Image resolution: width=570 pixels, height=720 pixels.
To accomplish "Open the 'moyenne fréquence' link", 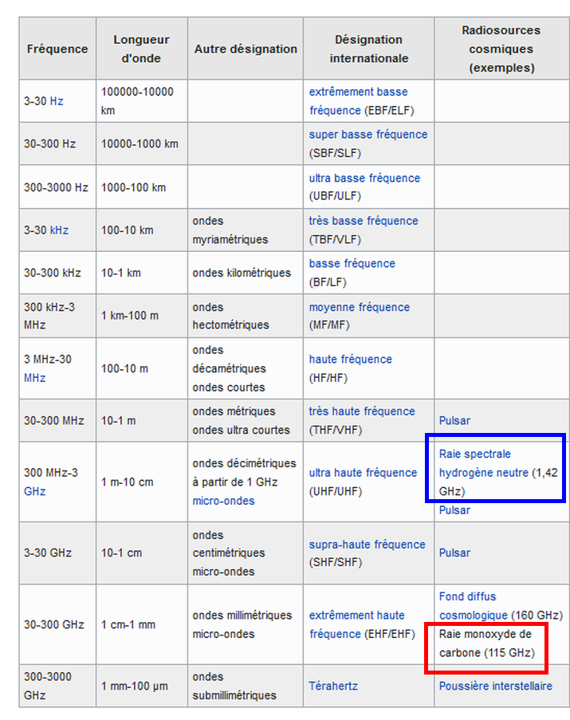I will (360, 307).
